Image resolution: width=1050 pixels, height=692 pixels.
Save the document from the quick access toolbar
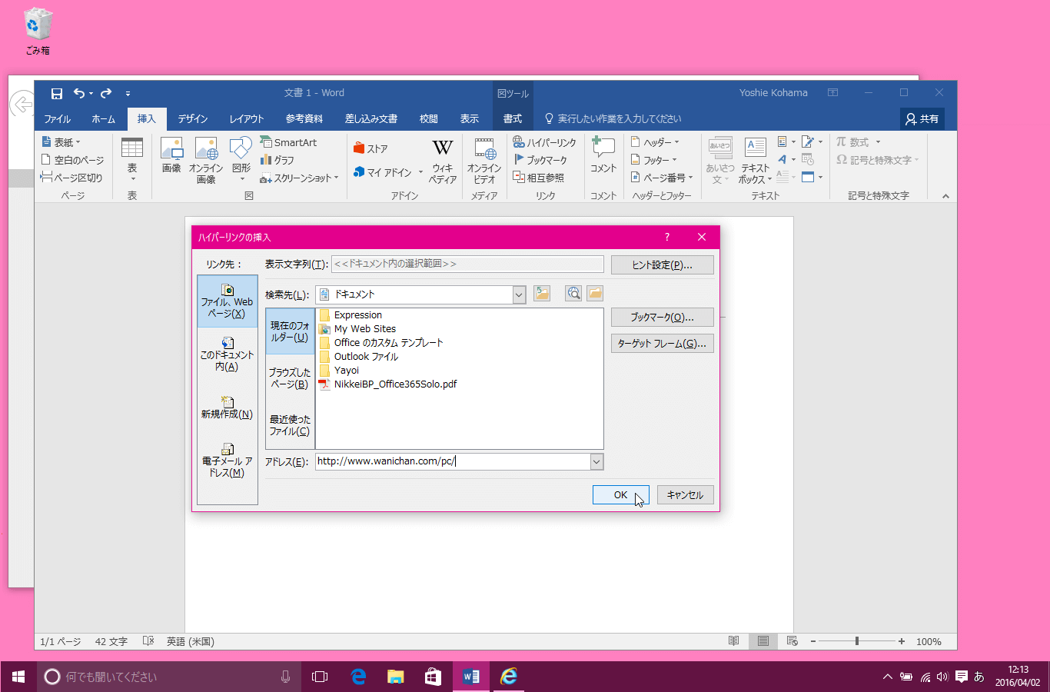tap(57, 93)
